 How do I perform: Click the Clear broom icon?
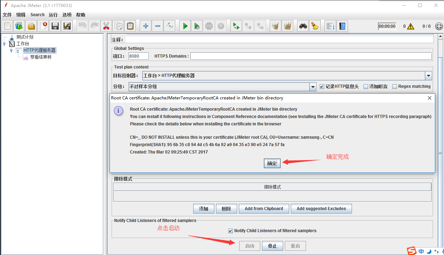(x=276, y=26)
